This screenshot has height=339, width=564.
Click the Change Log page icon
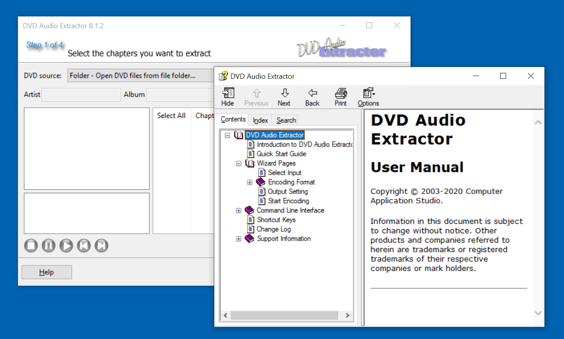coord(251,229)
